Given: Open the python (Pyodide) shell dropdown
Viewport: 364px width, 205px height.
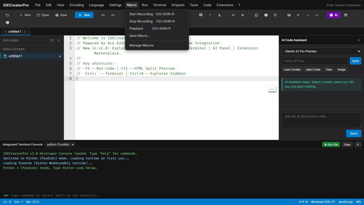Looking at the screenshot, I should point(60,144).
